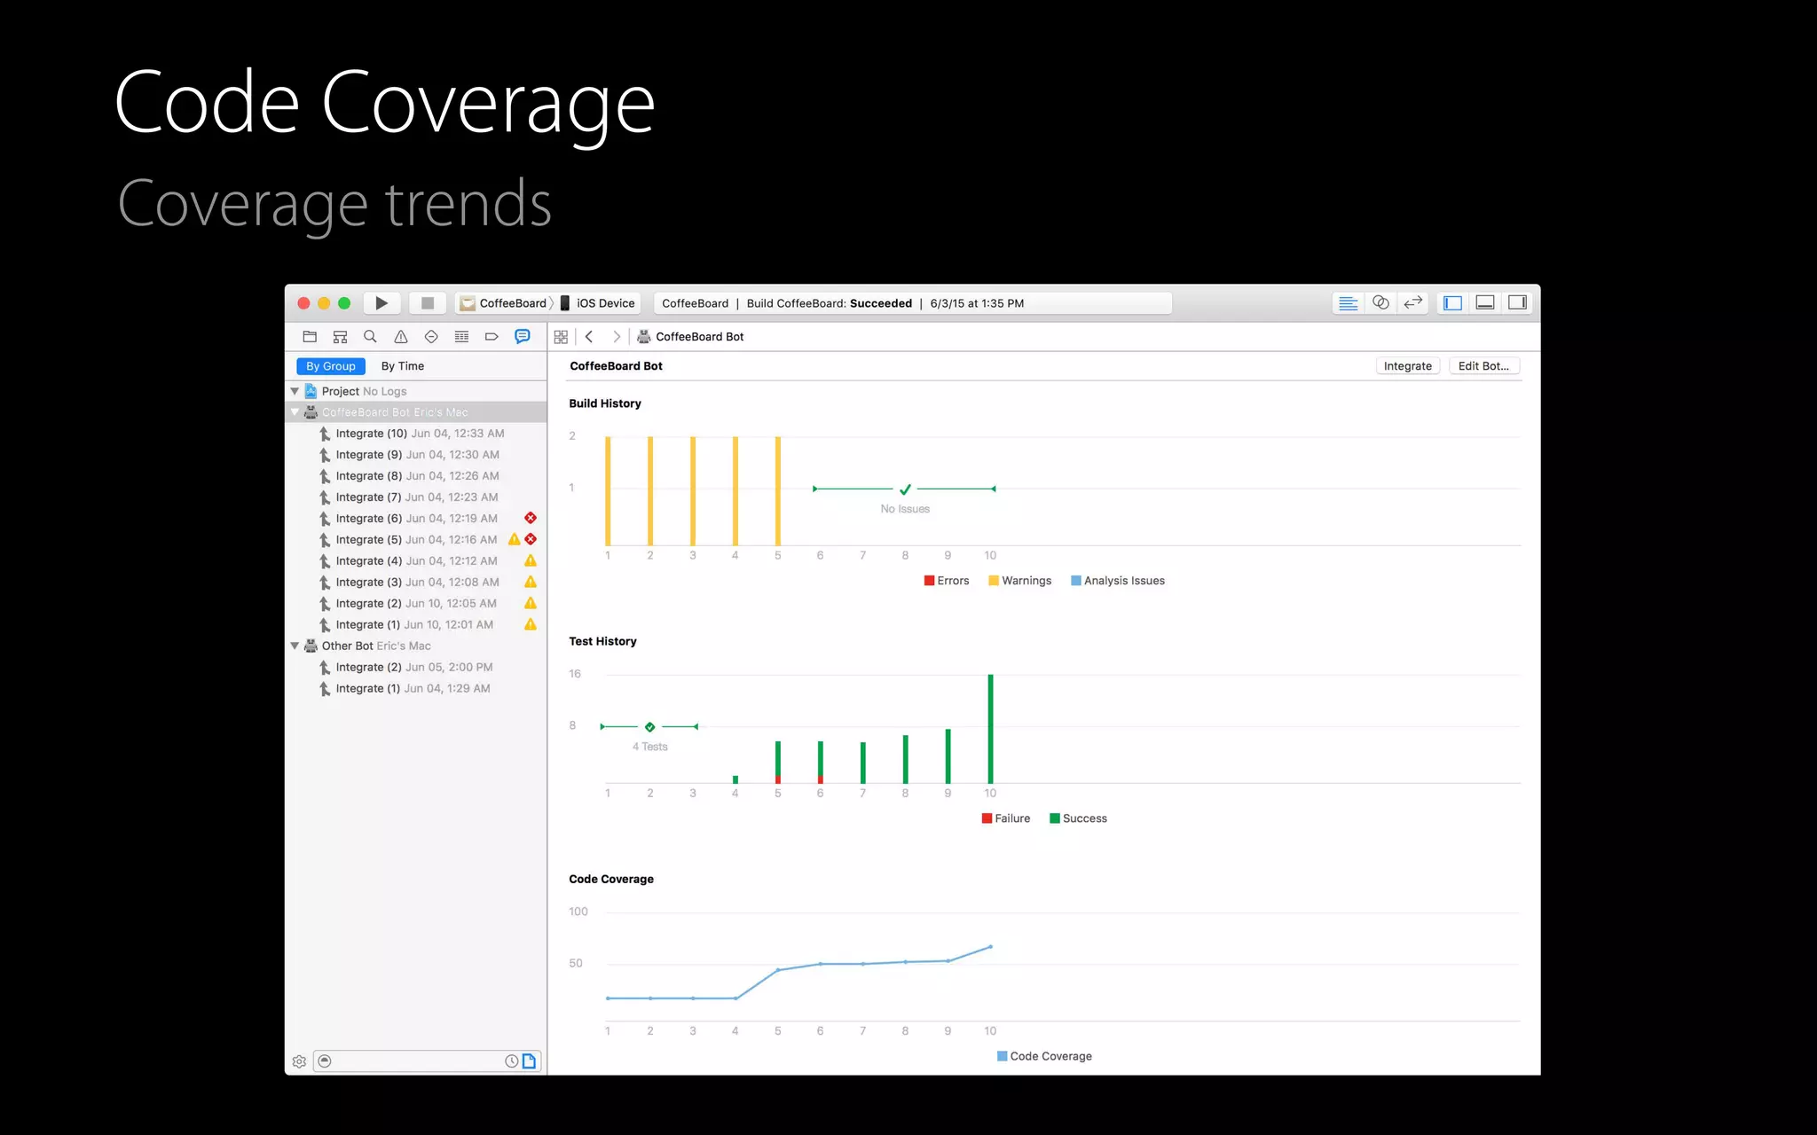Select Integrate (2) Jun 10, 12:05 AM
Viewport: 1817px width, 1135px height.
coord(415,604)
